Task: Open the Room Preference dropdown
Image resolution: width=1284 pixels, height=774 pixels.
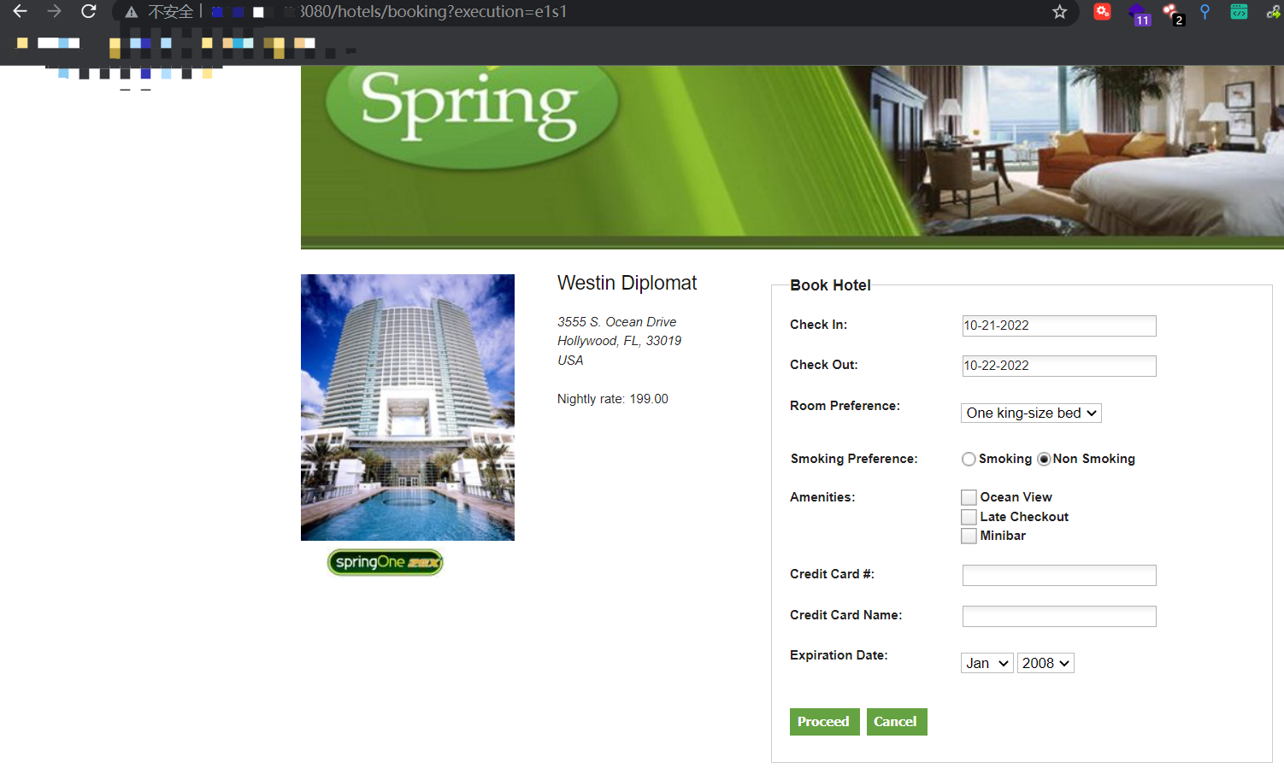Action: click(x=1031, y=413)
